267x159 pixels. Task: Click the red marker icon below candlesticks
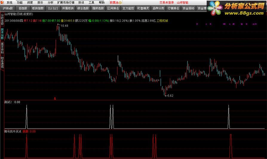[55, 98]
